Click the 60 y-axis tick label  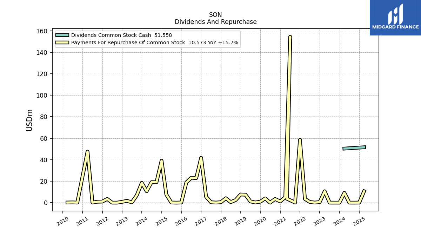tap(44, 138)
